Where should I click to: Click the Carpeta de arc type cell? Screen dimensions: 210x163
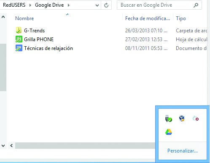click(x=191, y=31)
